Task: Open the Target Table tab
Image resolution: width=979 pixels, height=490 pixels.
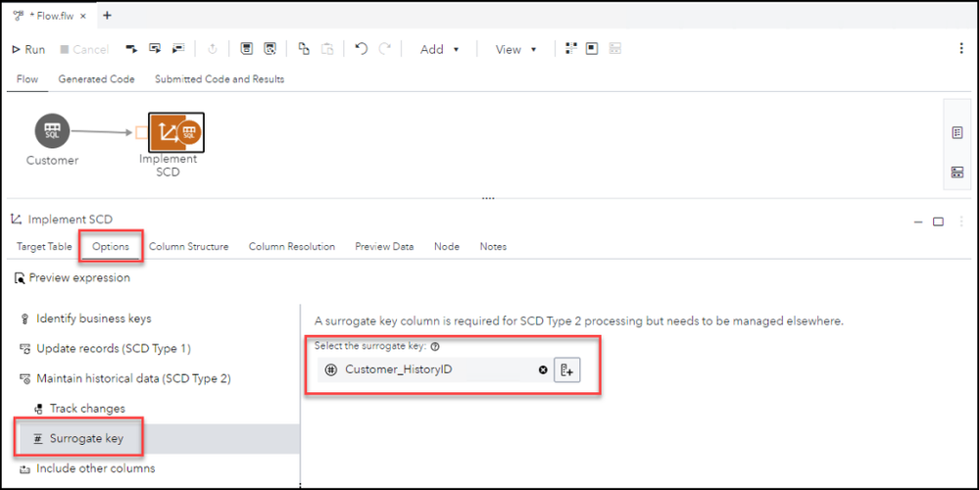Action: [x=44, y=247]
